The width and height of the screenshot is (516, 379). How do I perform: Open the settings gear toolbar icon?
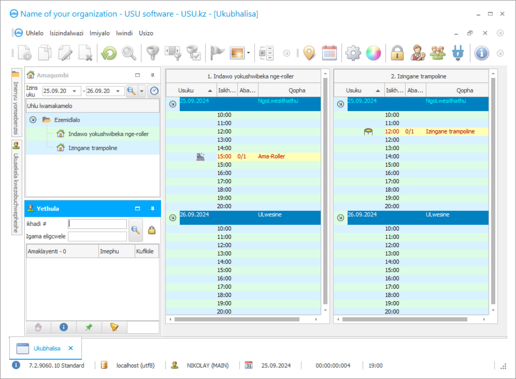[354, 53]
